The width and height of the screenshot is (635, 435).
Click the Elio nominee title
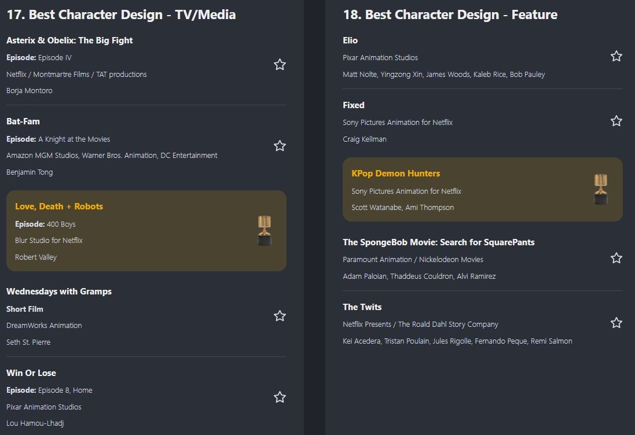(x=350, y=40)
